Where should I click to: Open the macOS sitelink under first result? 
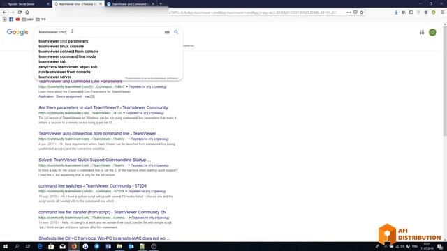[x=89, y=96]
